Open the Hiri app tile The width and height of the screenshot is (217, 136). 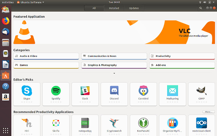coord(27,125)
